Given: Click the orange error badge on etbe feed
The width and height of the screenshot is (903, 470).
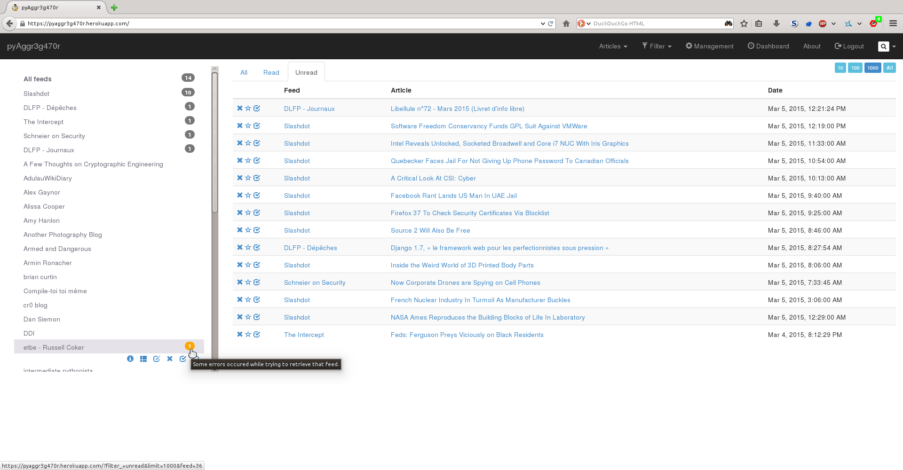Looking at the screenshot, I should [190, 346].
